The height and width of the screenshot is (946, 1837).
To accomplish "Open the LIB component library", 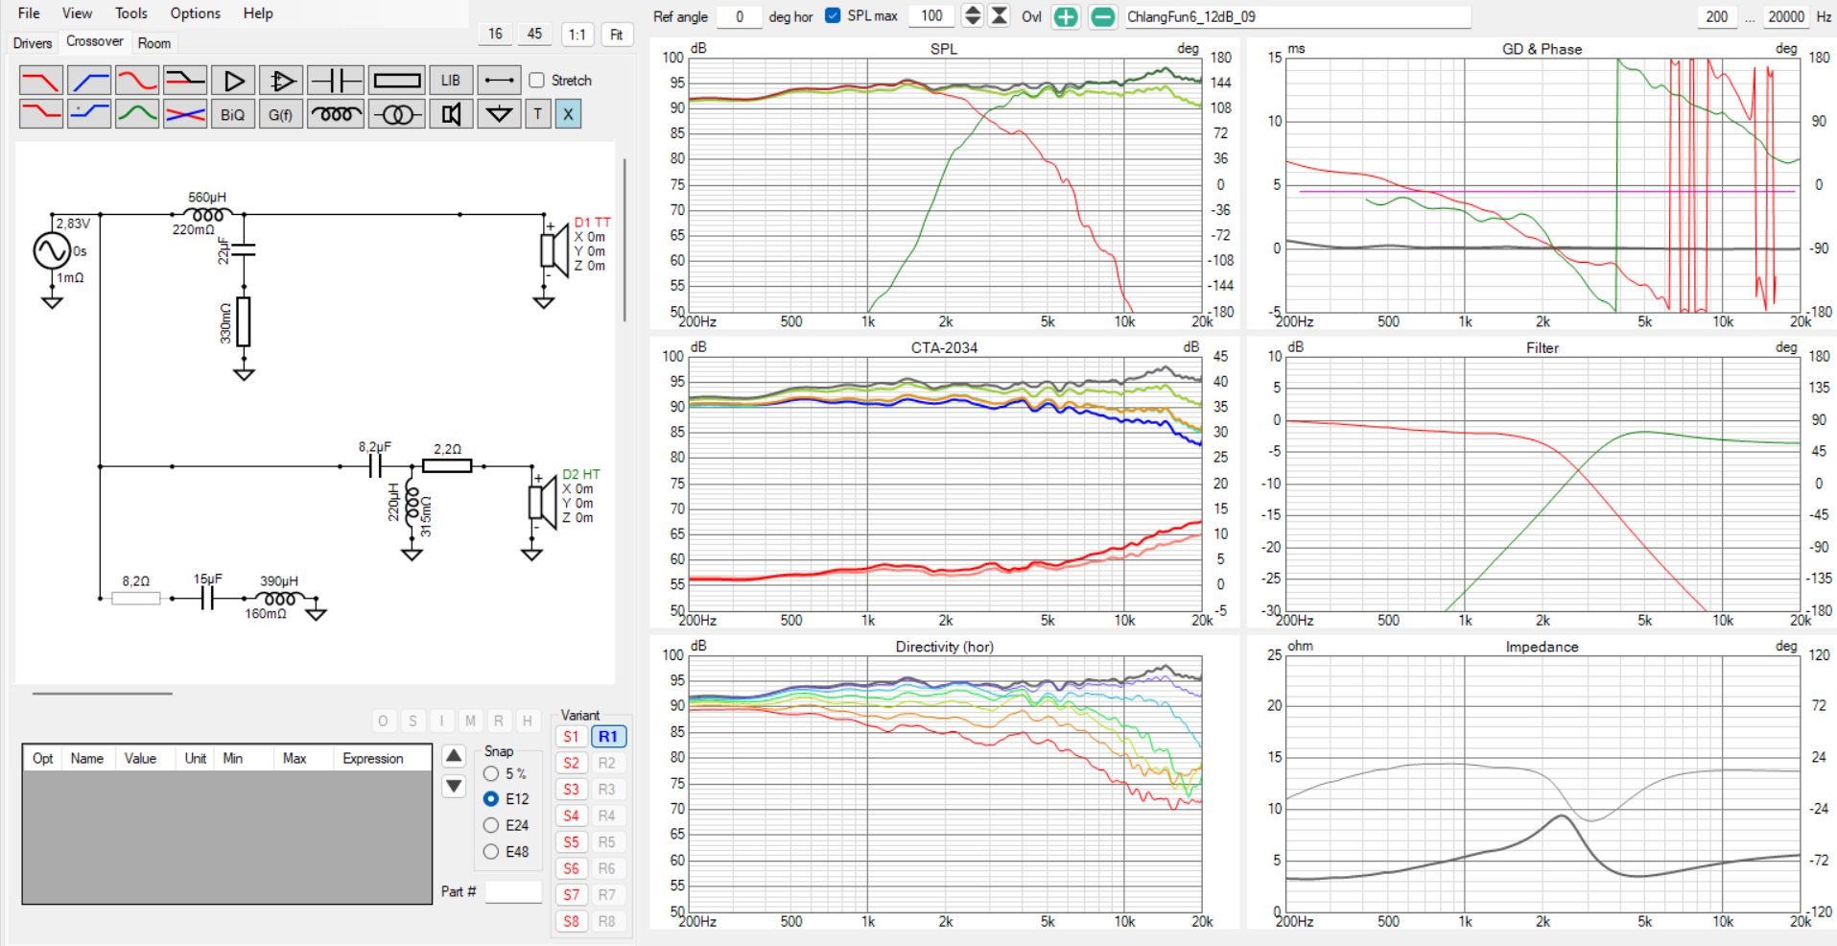I will [451, 81].
